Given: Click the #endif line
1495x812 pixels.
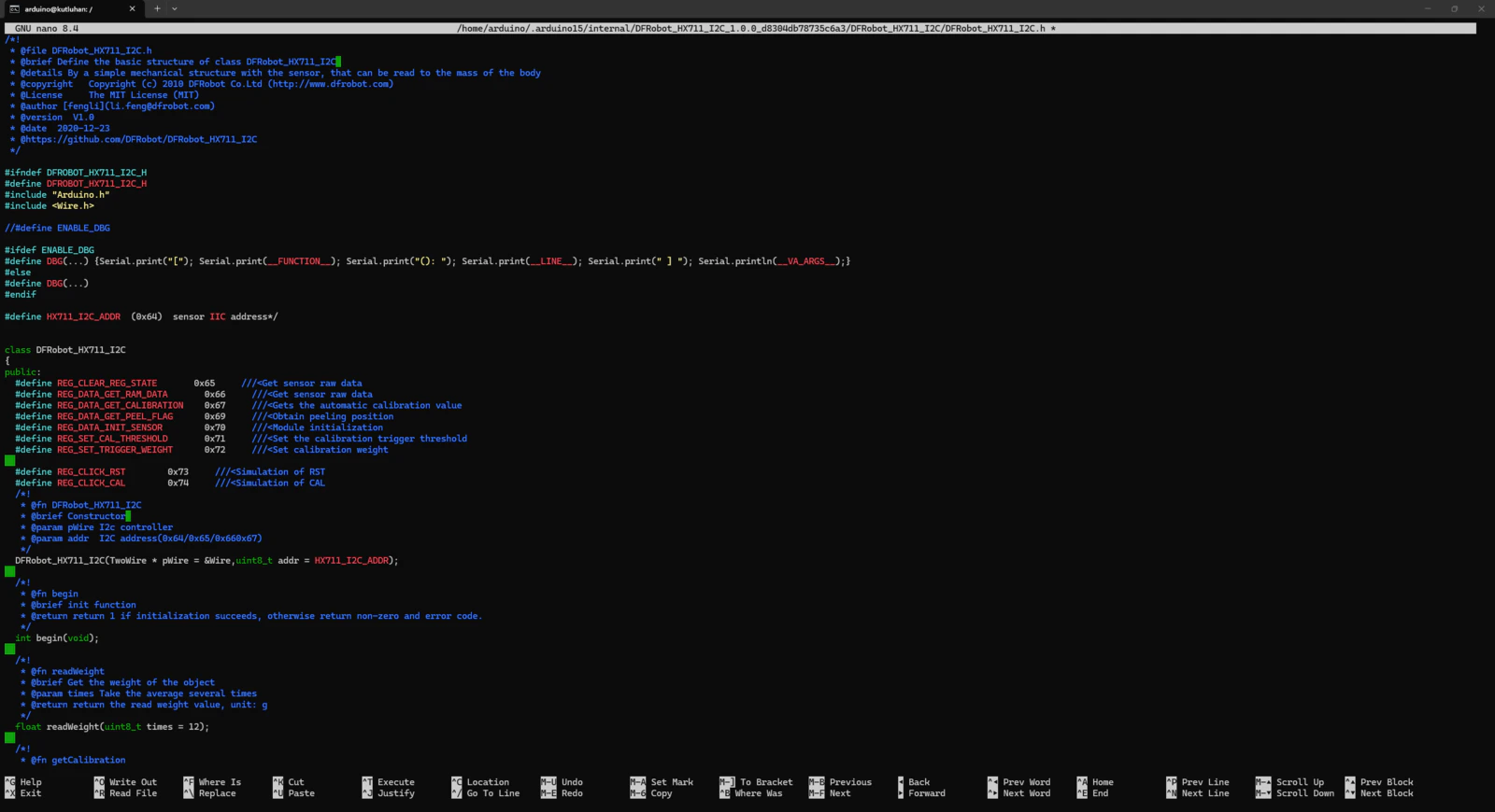Looking at the screenshot, I should (x=21, y=294).
